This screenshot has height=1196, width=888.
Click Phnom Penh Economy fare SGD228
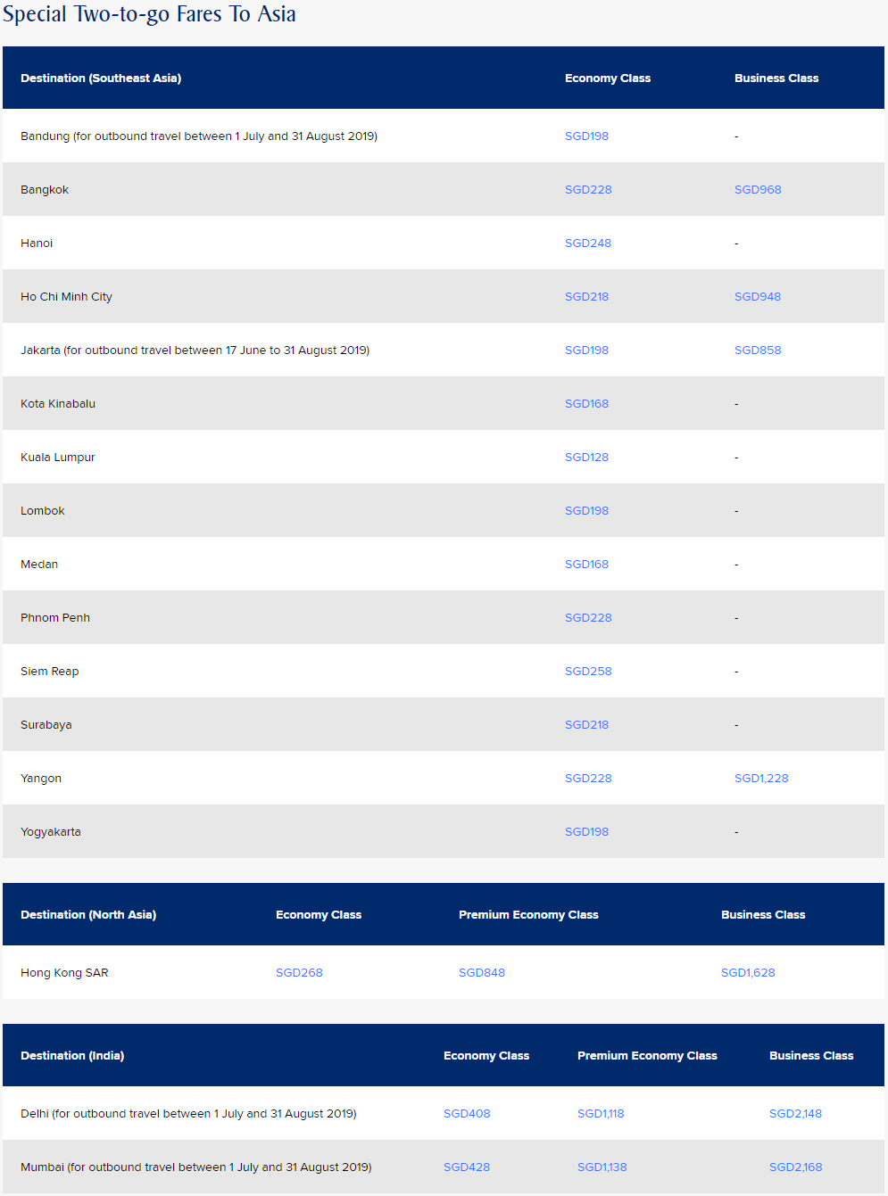(x=588, y=618)
